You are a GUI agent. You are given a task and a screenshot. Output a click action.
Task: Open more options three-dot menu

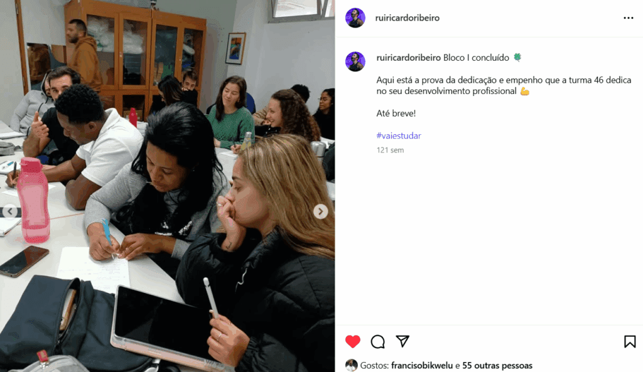(628, 18)
